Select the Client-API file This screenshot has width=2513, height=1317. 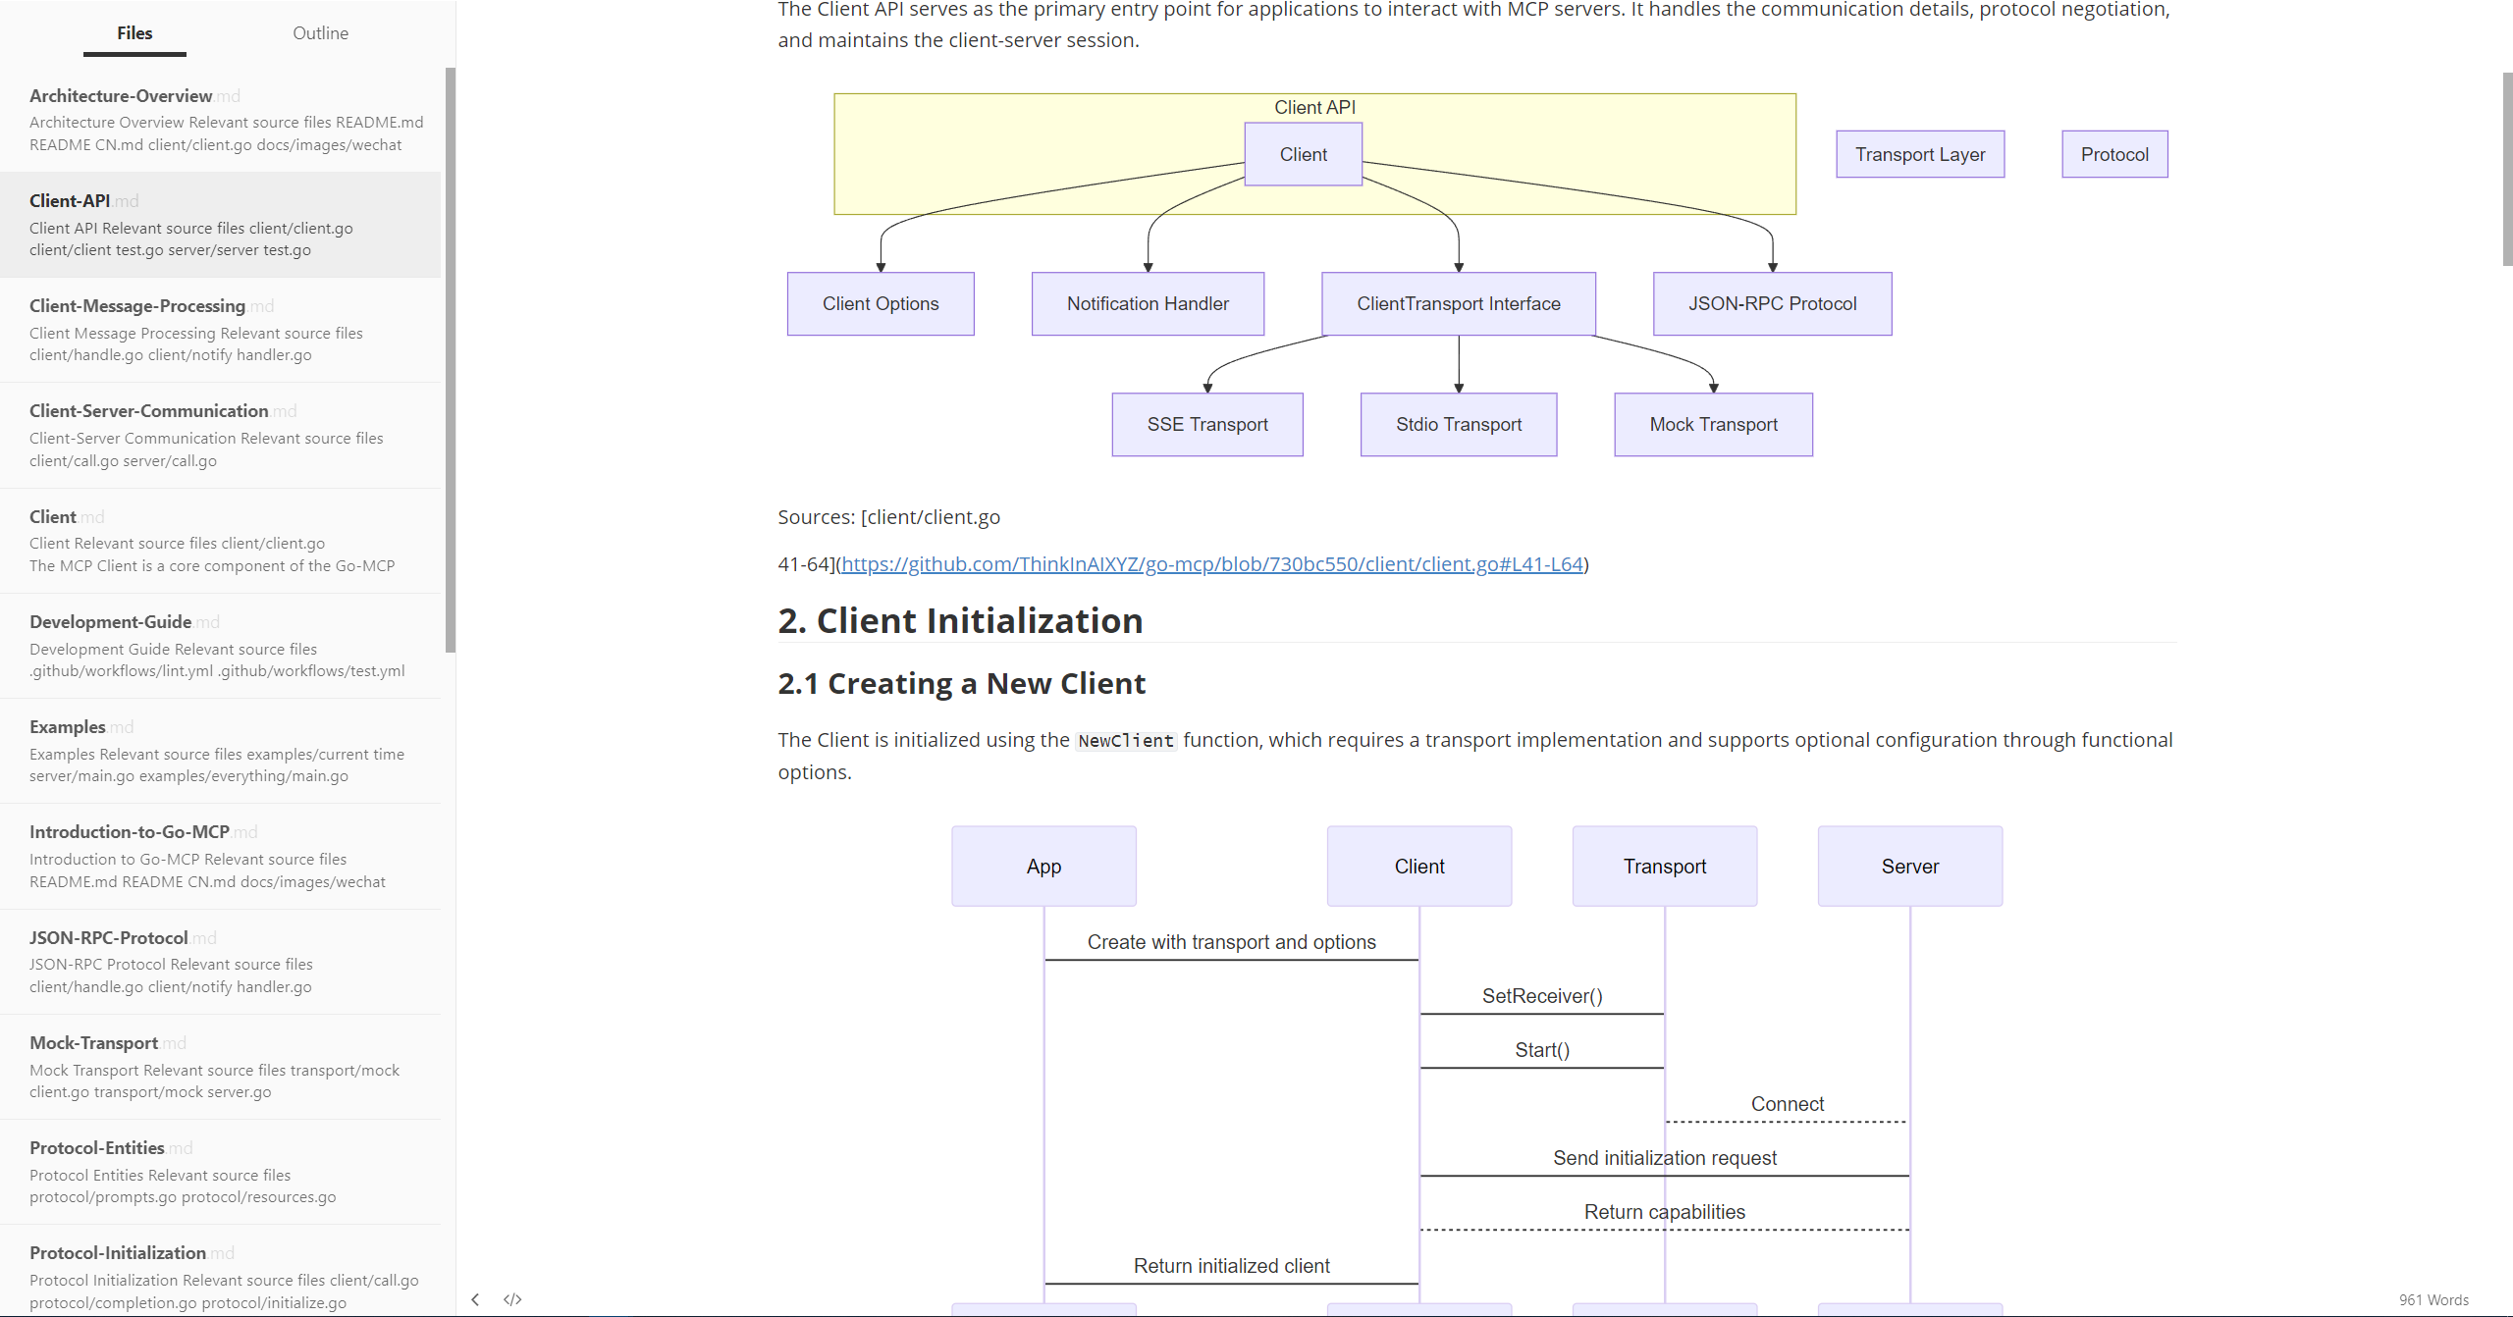coord(220,225)
